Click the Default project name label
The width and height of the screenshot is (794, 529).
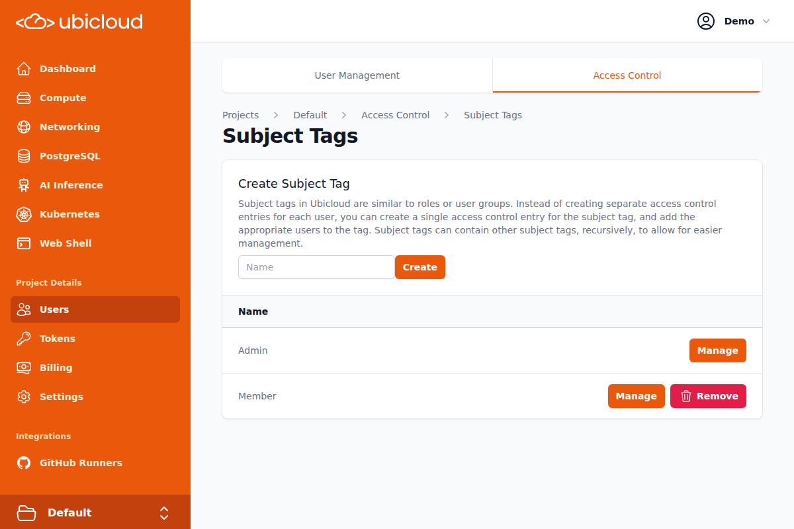pyautogui.click(x=69, y=512)
